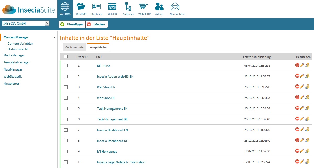Mark the "WebShop DE" row checkbox
Viewport: 314px width, 168px height.
click(x=66, y=98)
